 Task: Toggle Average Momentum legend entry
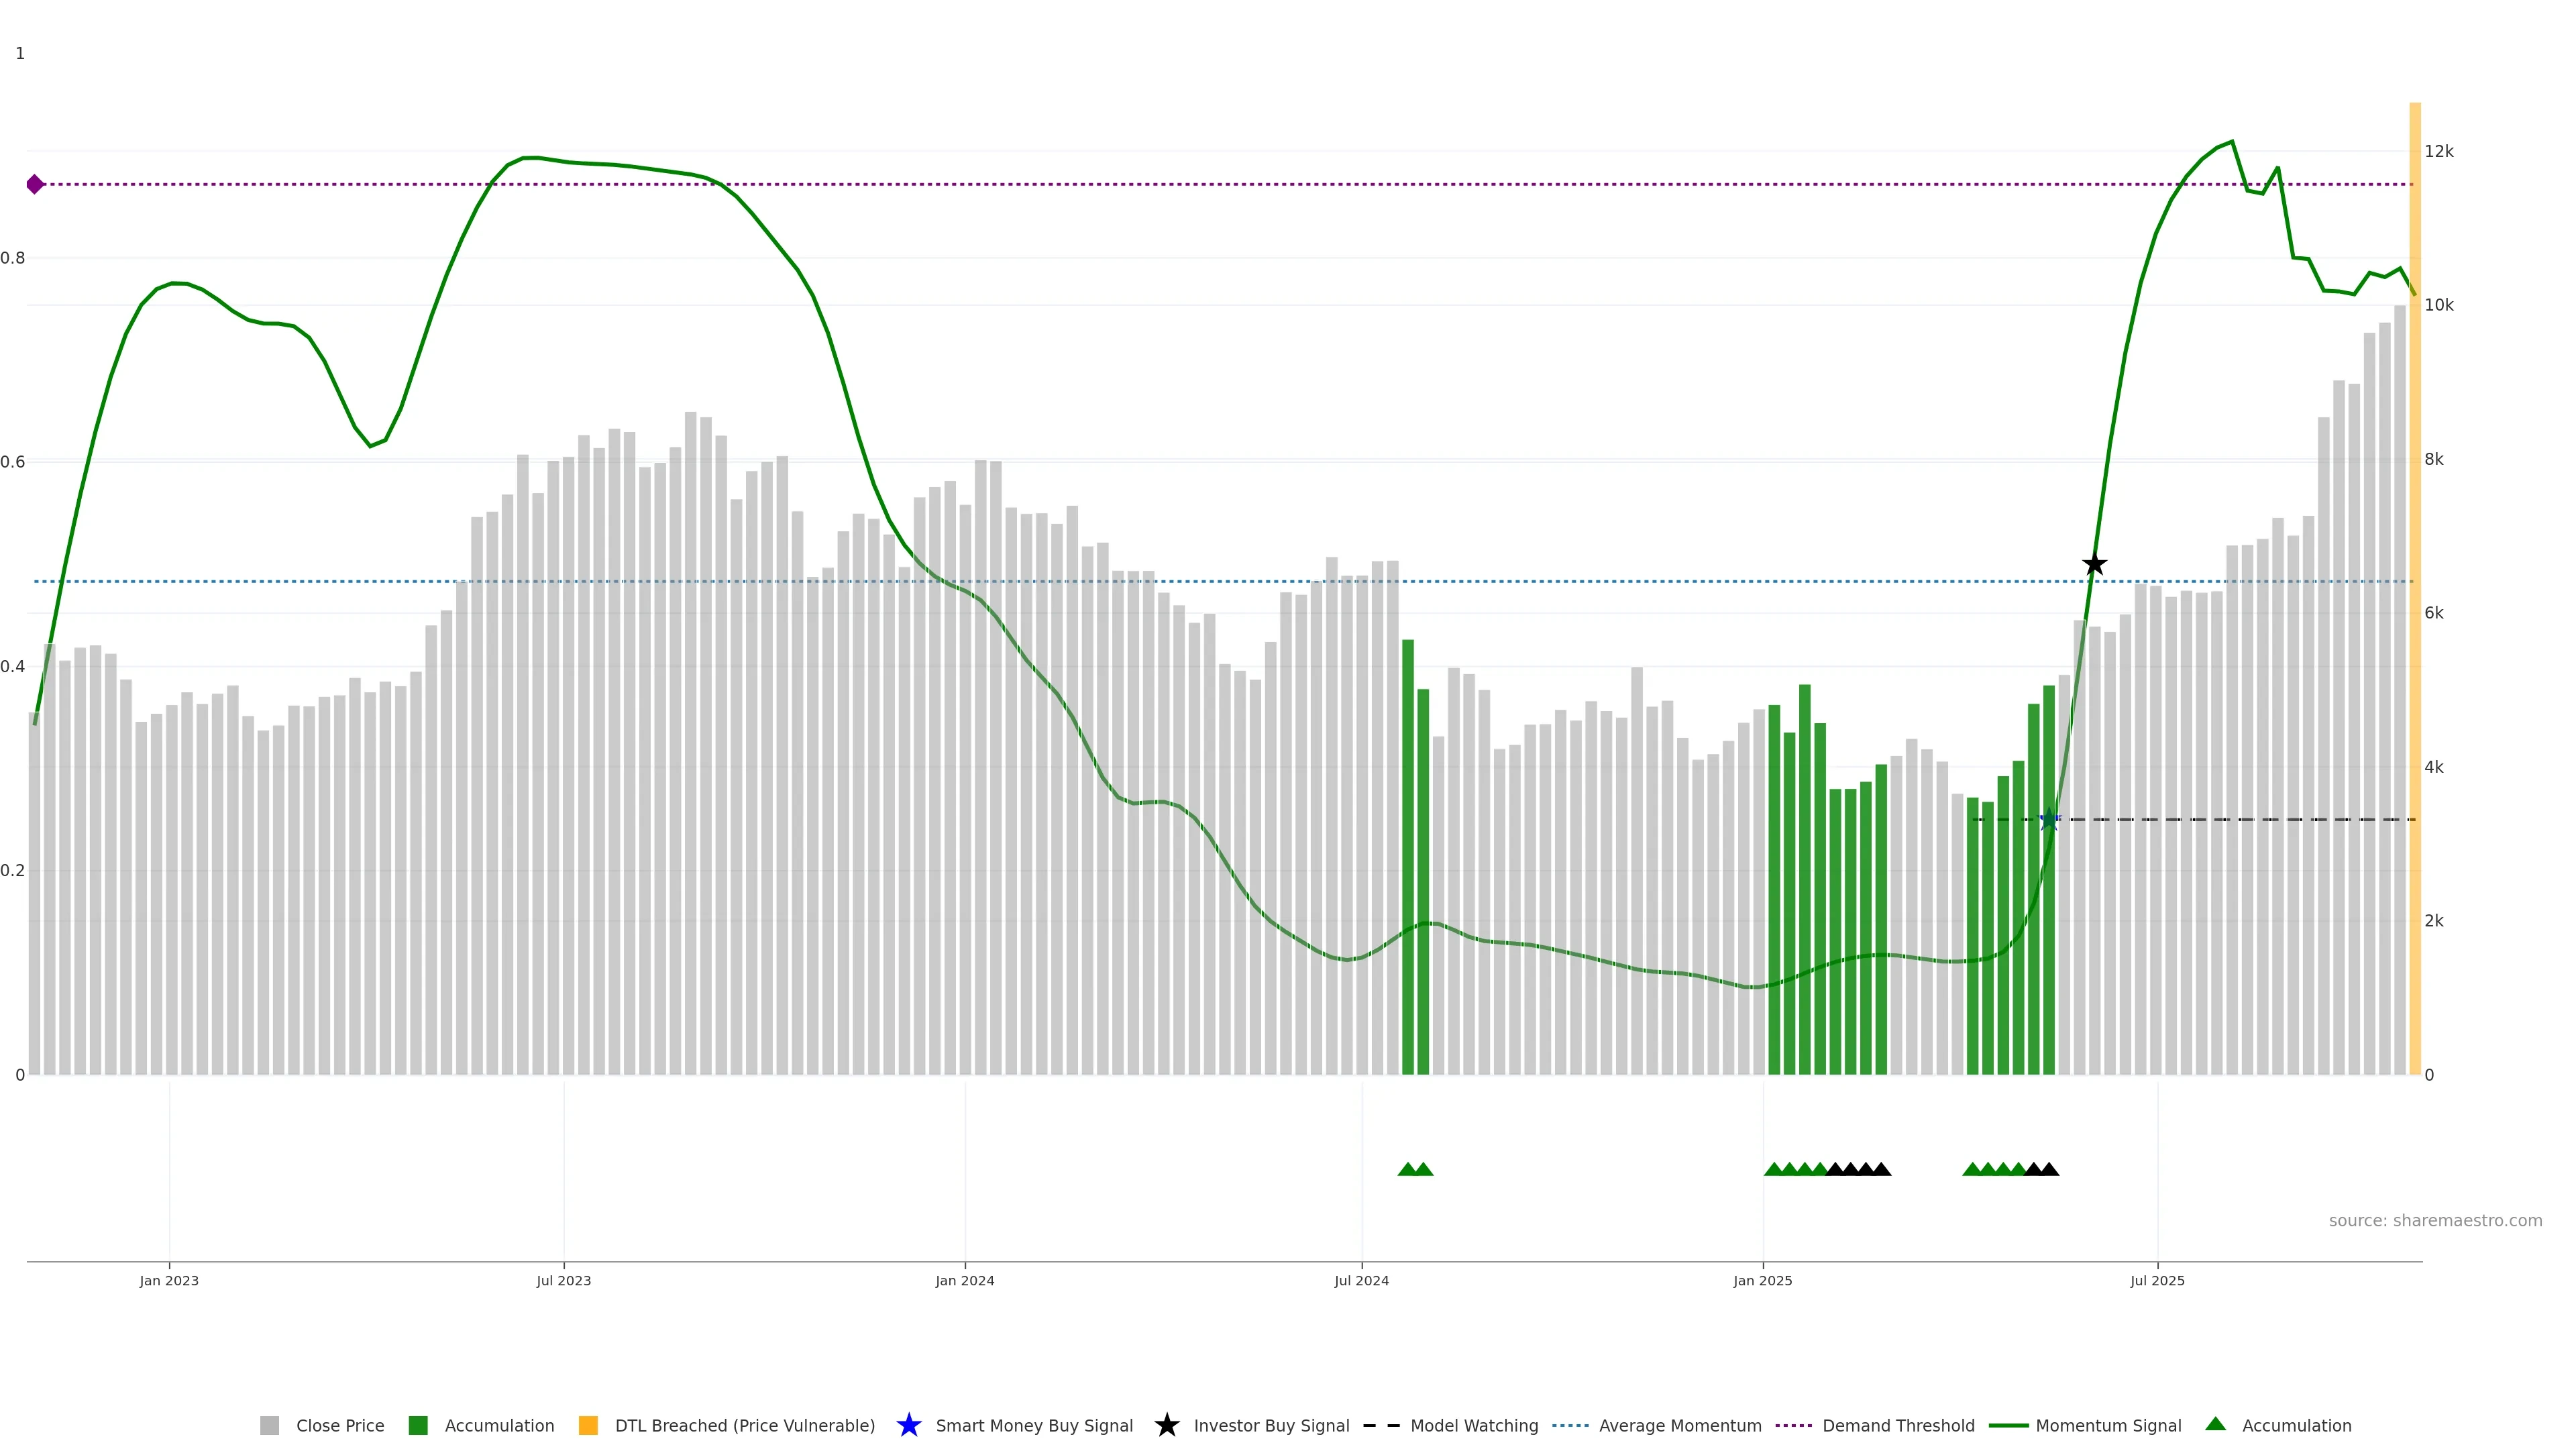[1680, 1425]
